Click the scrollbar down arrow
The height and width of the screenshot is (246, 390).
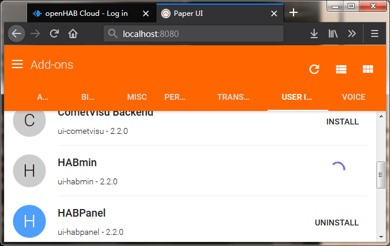[x=381, y=237]
